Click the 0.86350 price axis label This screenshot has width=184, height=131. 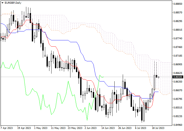178,81
